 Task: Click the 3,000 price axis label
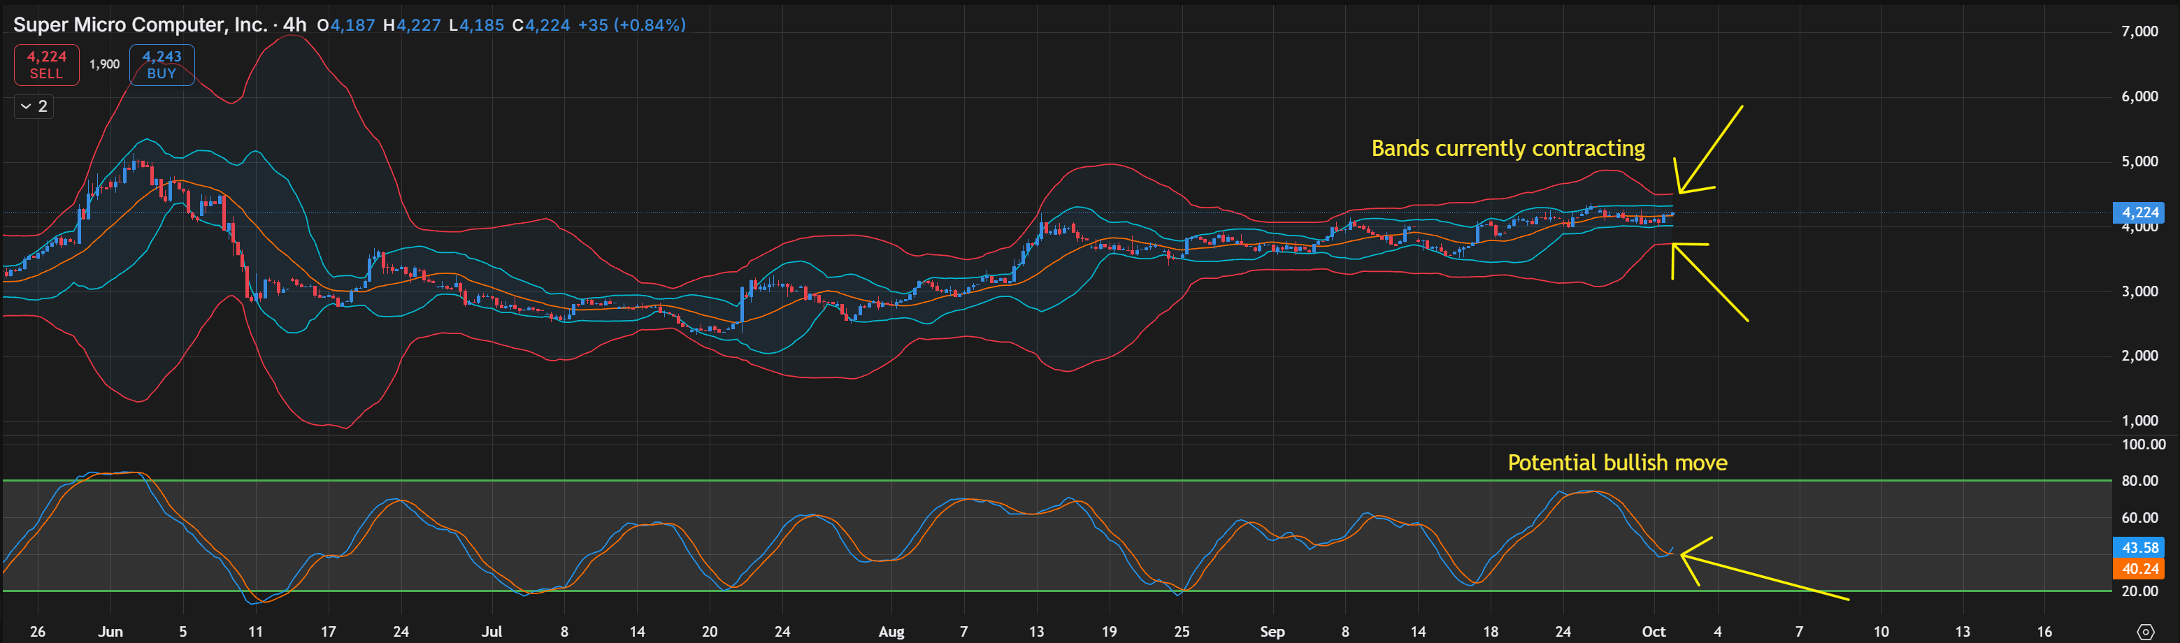[x=2139, y=291]
